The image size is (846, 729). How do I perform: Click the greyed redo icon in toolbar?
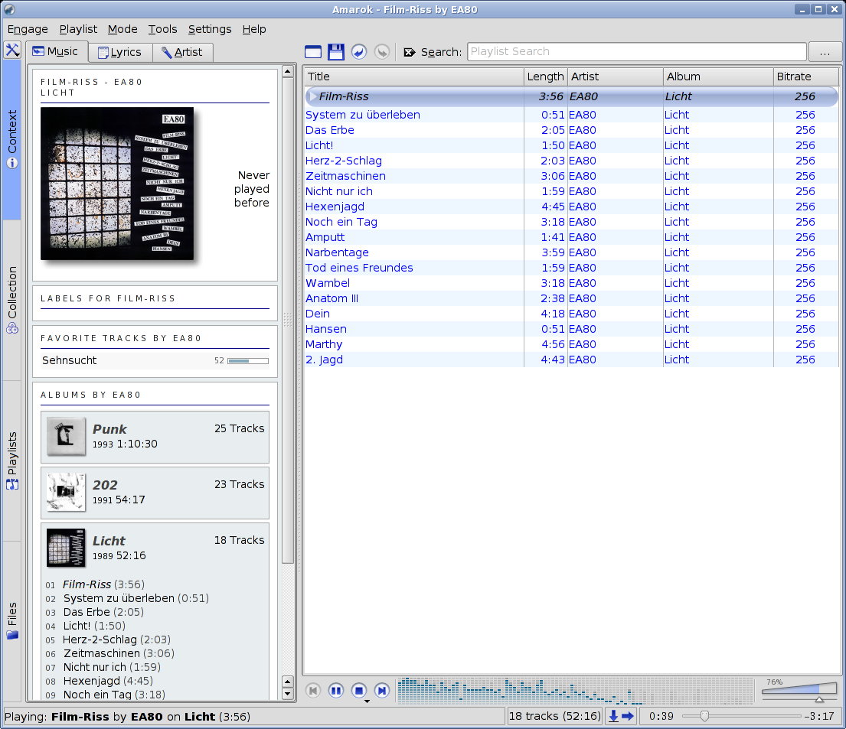click(x=382, y=52)
